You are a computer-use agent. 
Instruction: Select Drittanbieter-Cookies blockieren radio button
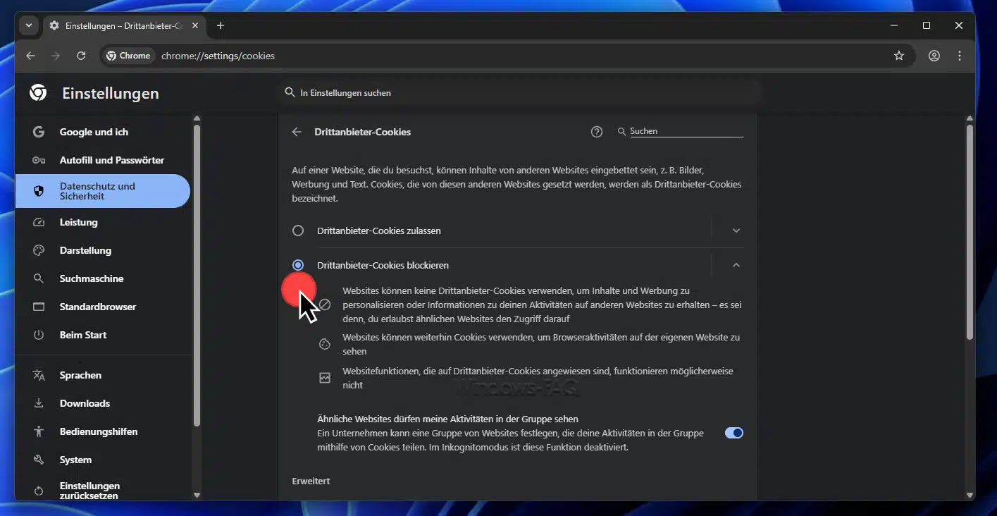tap(298, 265)
